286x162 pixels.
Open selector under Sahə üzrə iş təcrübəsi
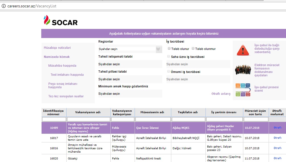coord(198,64)
